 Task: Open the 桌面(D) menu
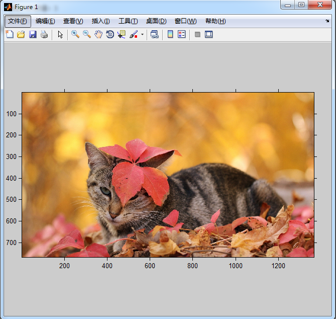pos(156,21)
